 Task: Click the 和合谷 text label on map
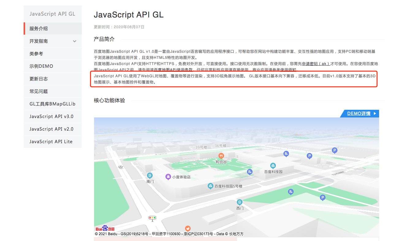coord(221,162)
